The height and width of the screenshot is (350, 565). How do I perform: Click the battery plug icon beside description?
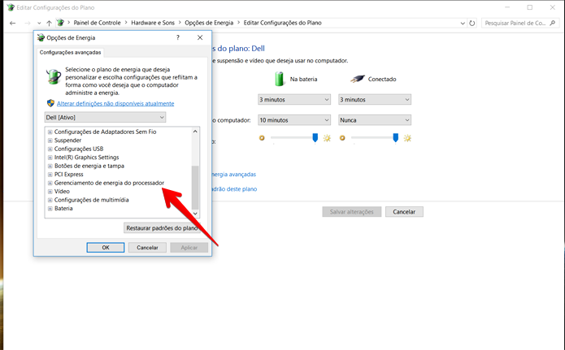[x=54, y=76]
